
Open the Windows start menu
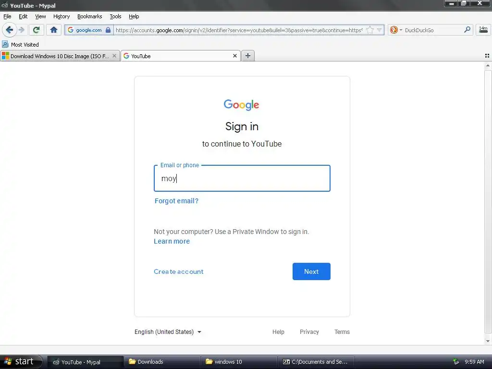click(x=21, y=362)
